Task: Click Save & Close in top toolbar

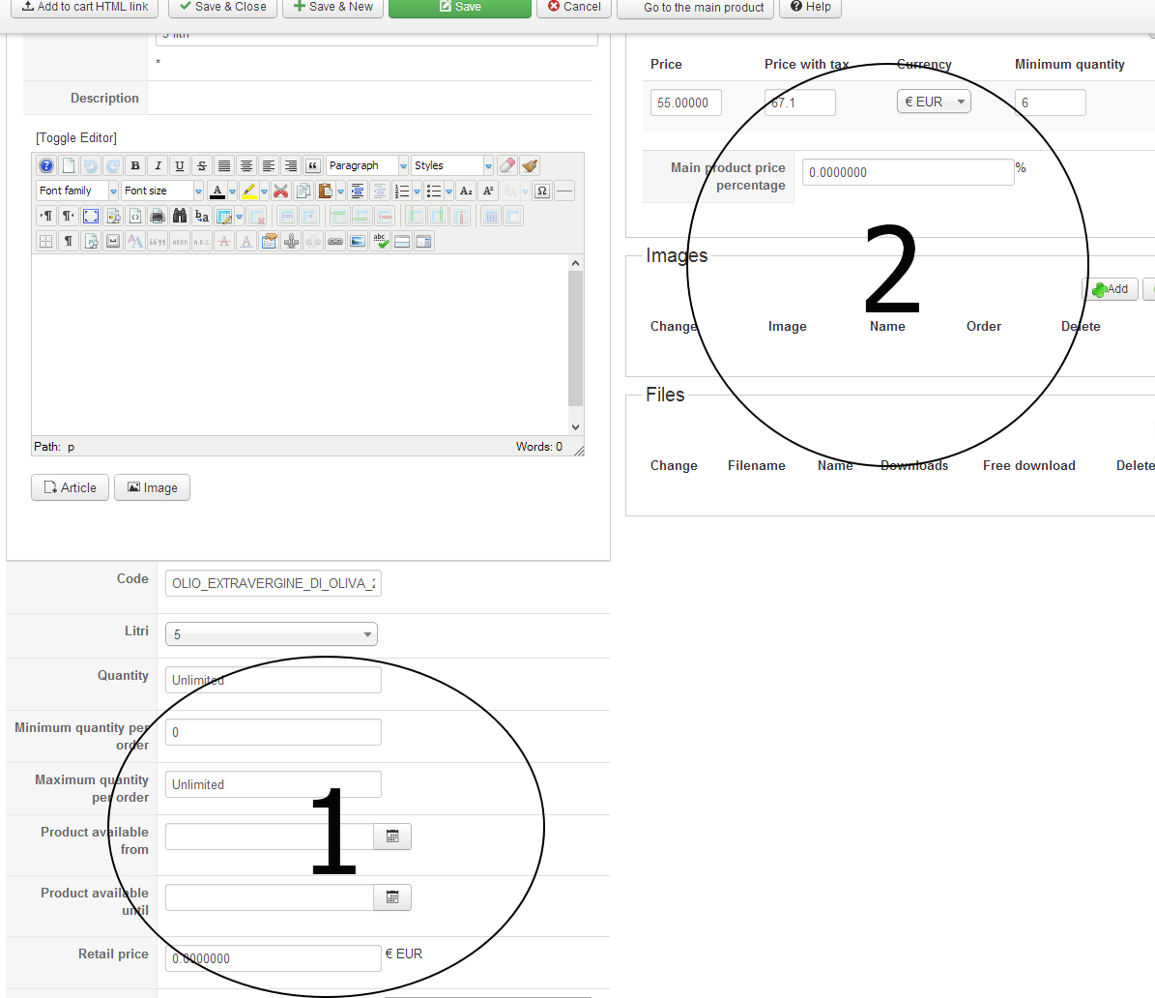Action: pyautogui.click(x=223, y=7)
